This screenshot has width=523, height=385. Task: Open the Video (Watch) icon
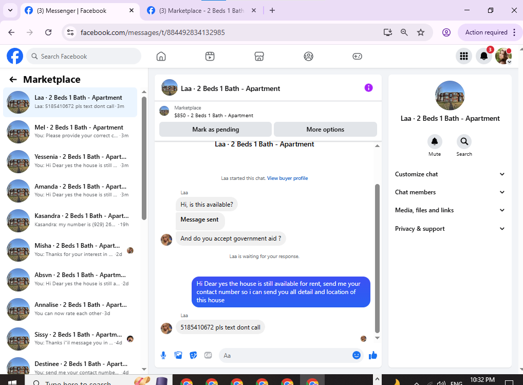pos(210,57)
